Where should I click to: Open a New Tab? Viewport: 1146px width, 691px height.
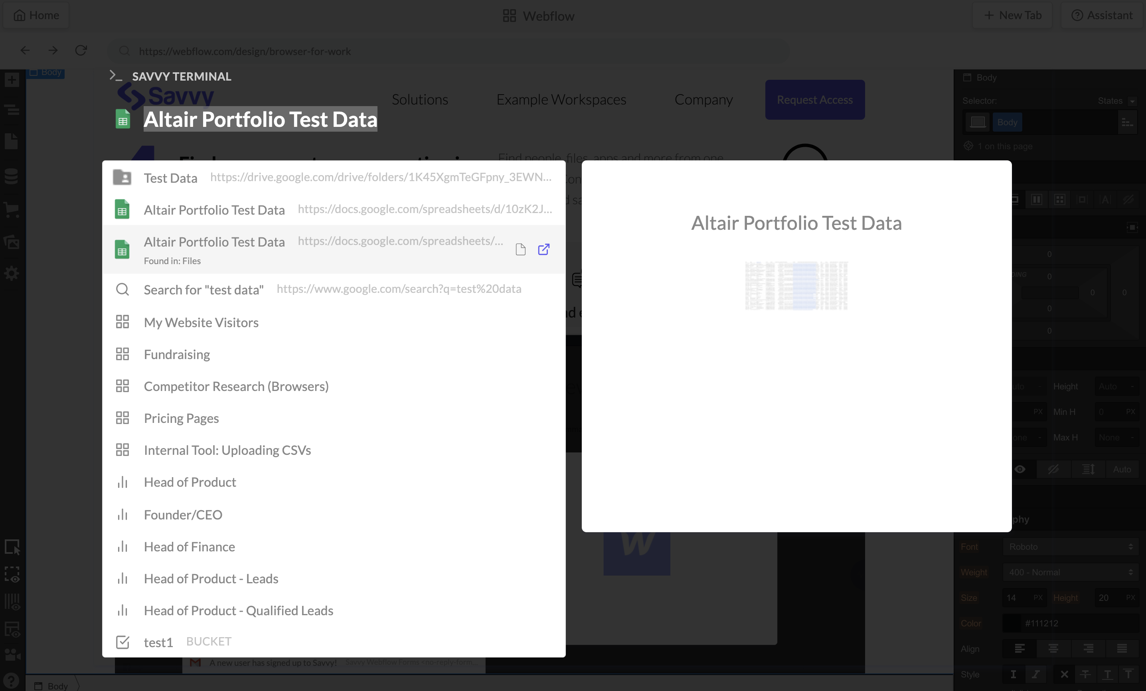point(1012,15)
